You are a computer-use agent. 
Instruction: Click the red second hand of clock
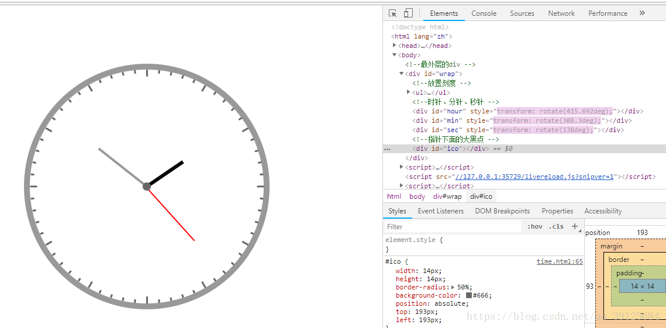pyautogui.click(x=172, y=215)
